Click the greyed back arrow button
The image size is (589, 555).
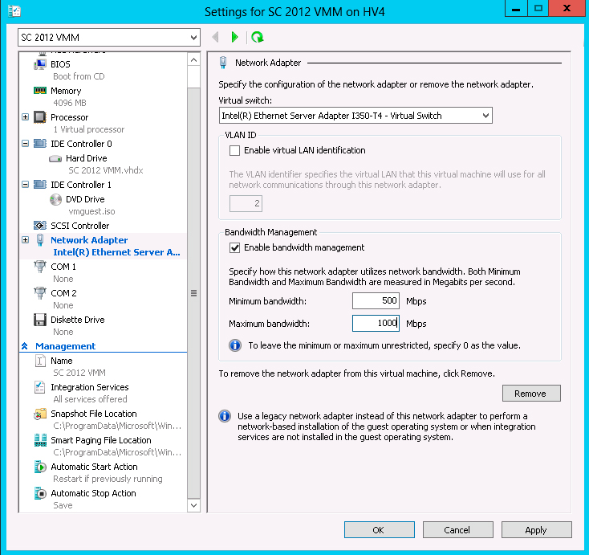point(215,37)
